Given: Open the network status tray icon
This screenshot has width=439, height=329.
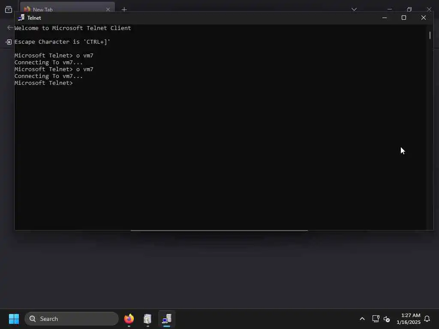Looking at the screenshot, I should (x=376, y=319).
